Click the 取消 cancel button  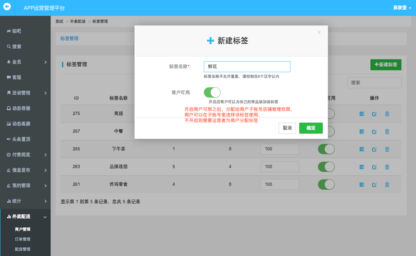(287, 128)
